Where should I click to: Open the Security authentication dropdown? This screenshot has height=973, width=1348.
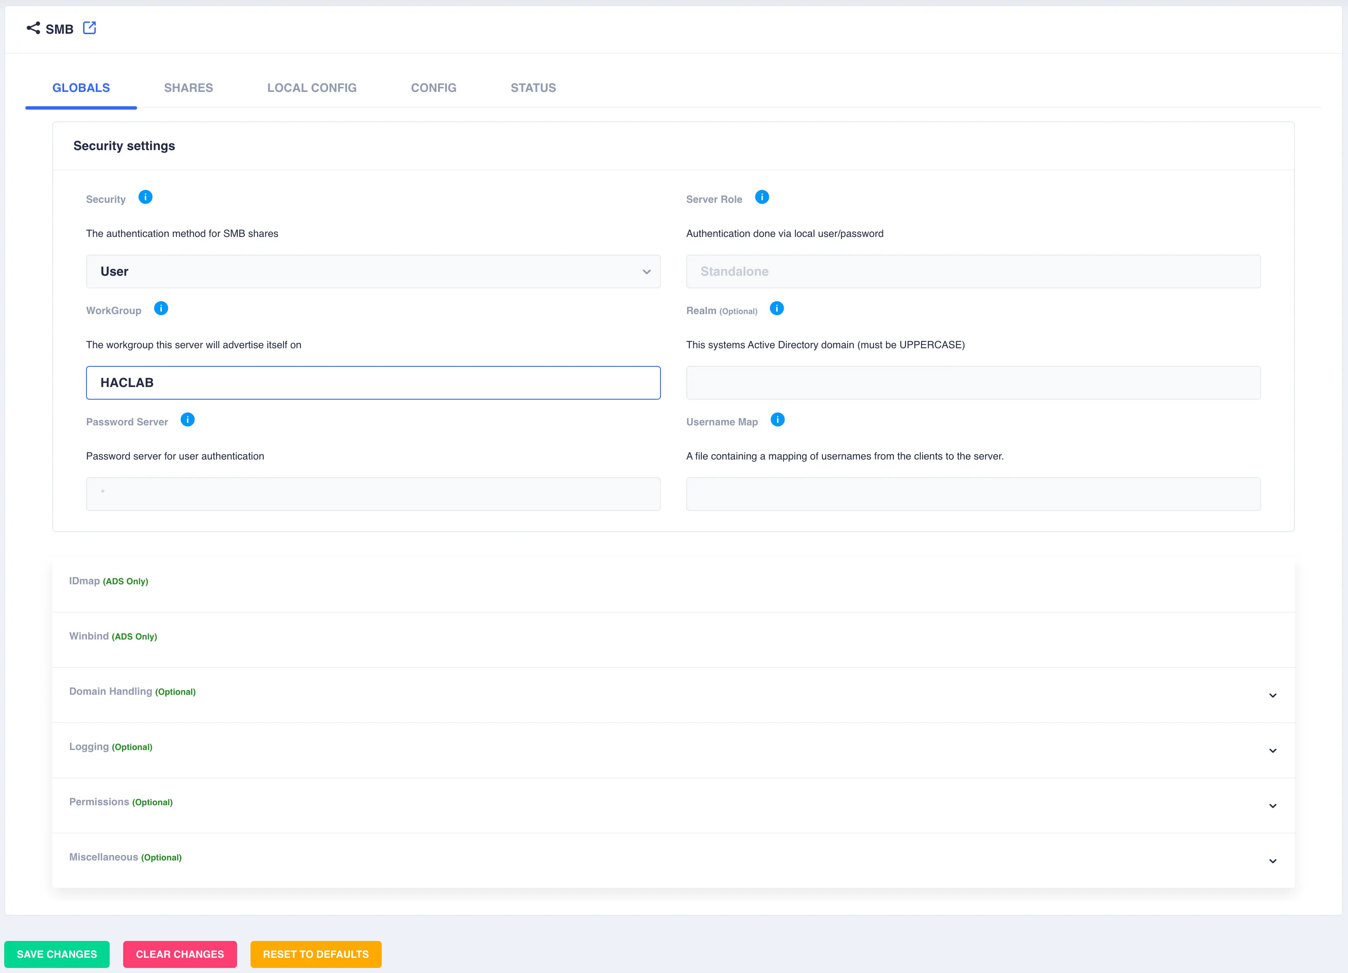pyautogui.click(x=372, y=271)
